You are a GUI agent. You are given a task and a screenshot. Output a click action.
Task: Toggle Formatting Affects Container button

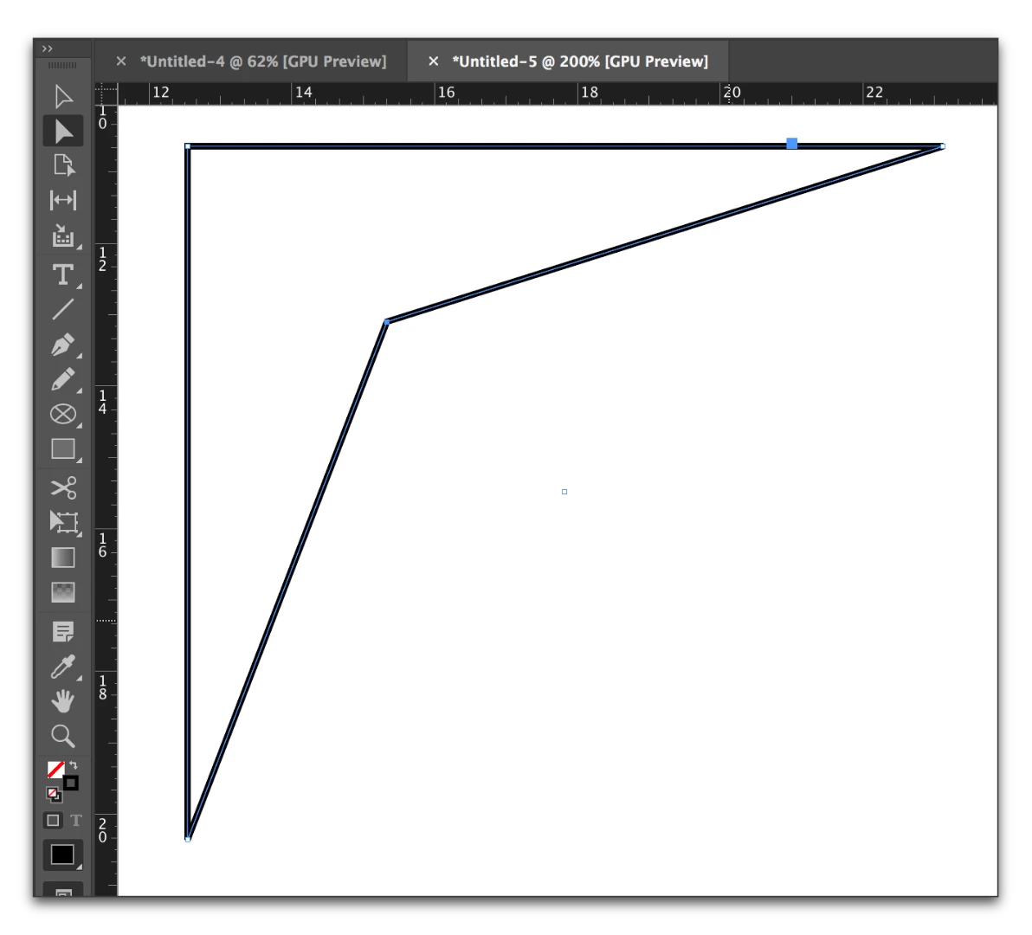click(54, 821)
